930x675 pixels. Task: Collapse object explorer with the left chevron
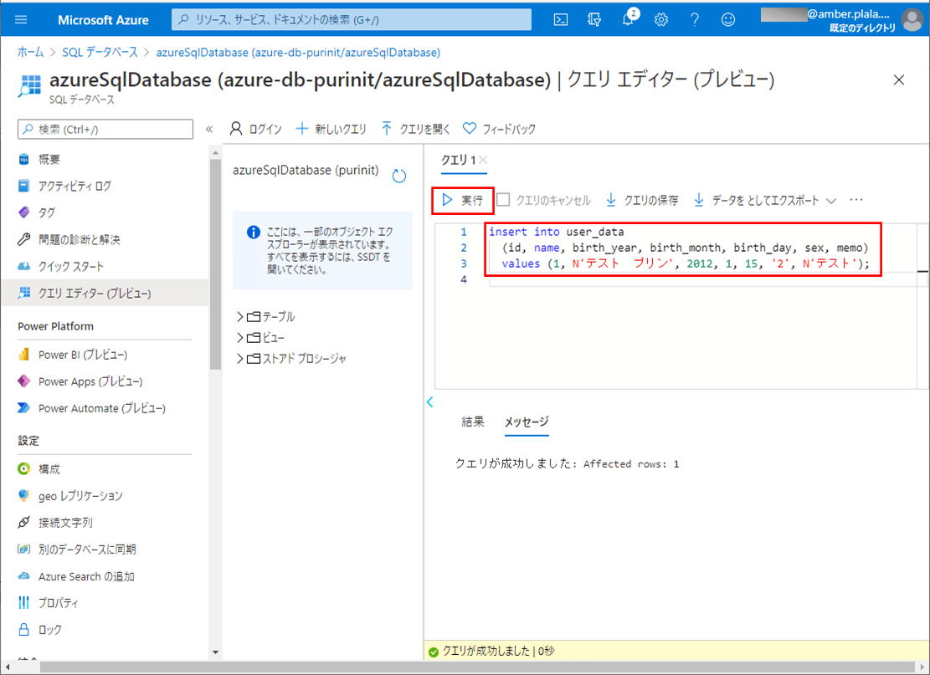click(x=429, y=402)
